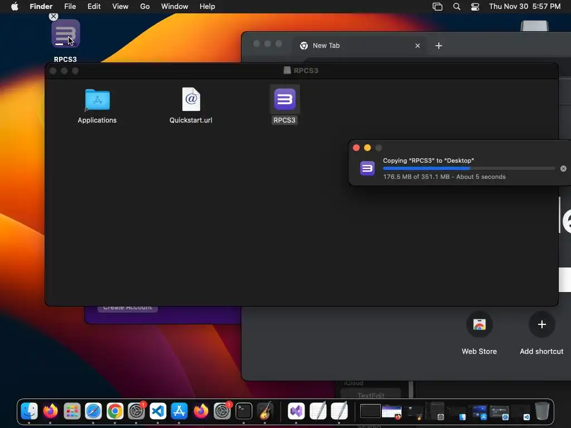Open the Finder menu
Screen dimensions: 571x428
(41, 7)
